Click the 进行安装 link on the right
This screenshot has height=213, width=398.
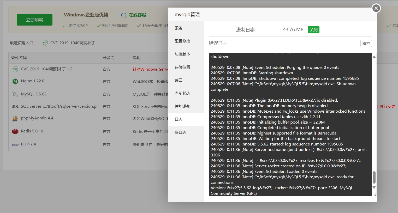click(387, 106)
